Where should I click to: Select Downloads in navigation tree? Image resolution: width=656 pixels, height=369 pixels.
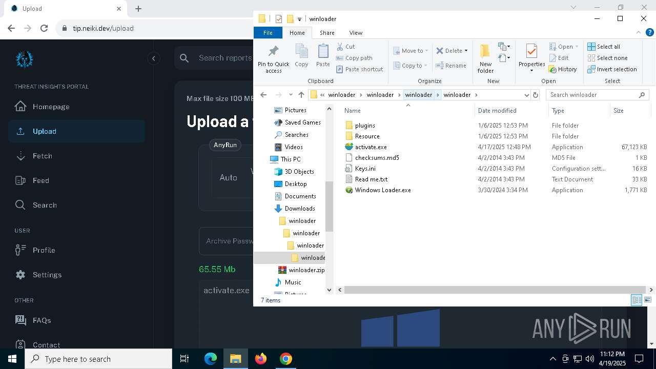300,209
